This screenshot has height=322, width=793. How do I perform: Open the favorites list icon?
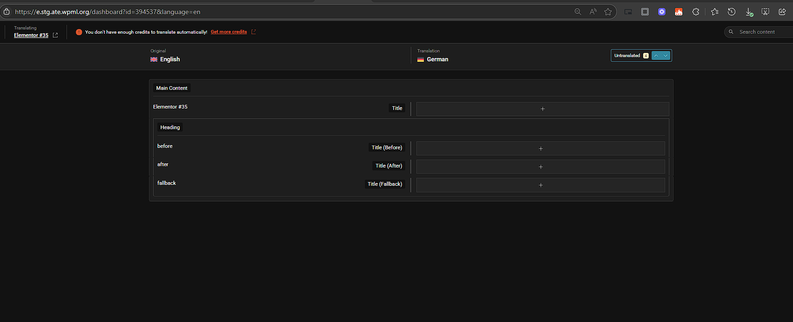tap(715, 12)
